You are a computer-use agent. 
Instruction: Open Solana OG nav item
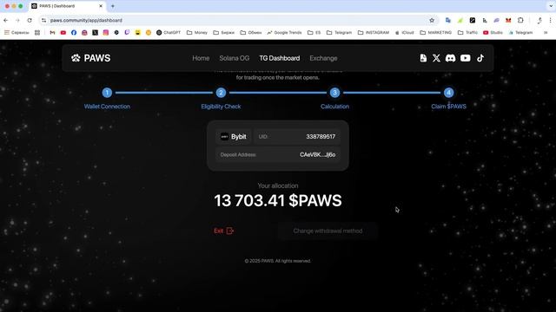tap(234, 58)
